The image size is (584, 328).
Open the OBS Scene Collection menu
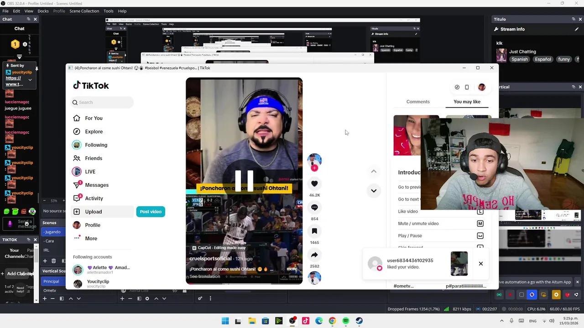(84, 11)
